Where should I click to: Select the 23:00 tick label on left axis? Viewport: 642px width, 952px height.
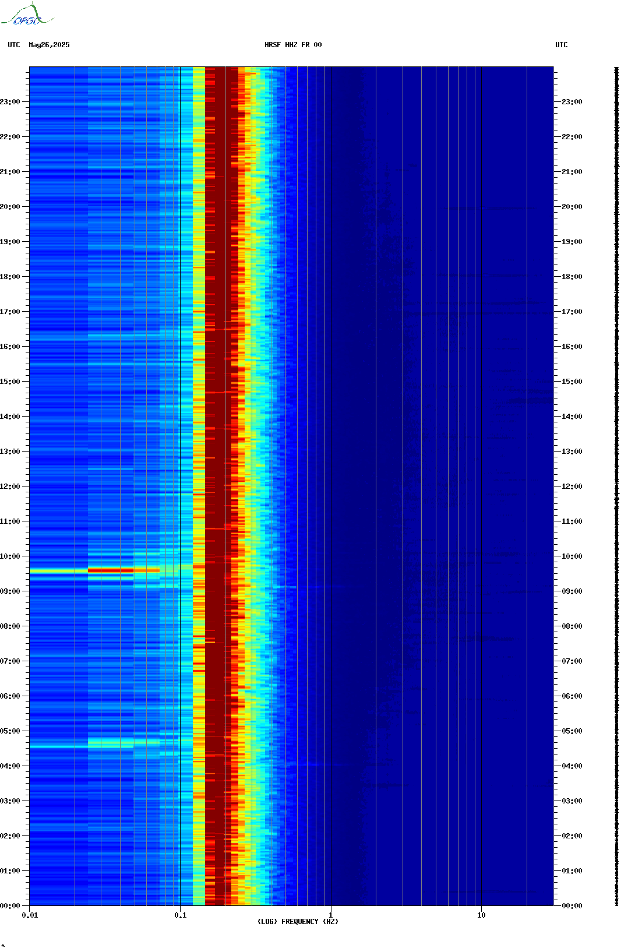click(10, 102)
